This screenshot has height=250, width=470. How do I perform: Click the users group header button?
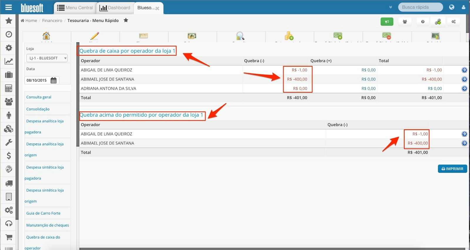(x=405, y=22)
